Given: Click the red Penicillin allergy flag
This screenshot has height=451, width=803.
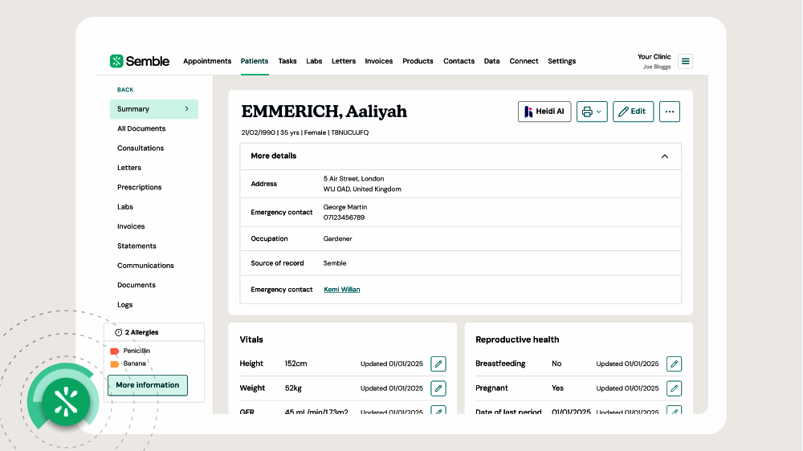Looking at the screenshot, I should pyautogui.click(x=115, y=351).
